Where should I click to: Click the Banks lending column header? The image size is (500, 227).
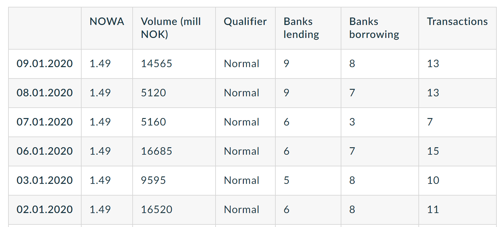click(x=301, y=28)
